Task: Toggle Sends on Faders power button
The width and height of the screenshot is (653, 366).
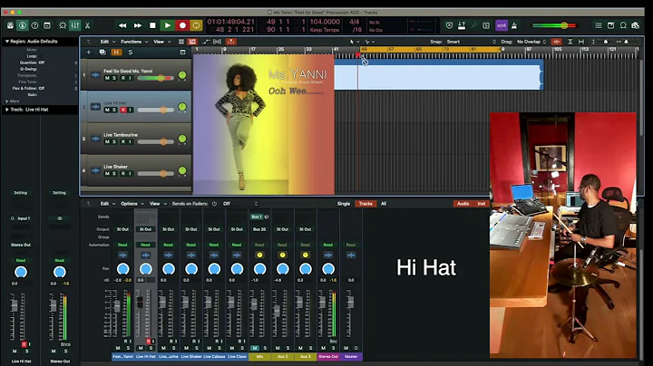Action: pyautogui.click(x=214, y=204)
